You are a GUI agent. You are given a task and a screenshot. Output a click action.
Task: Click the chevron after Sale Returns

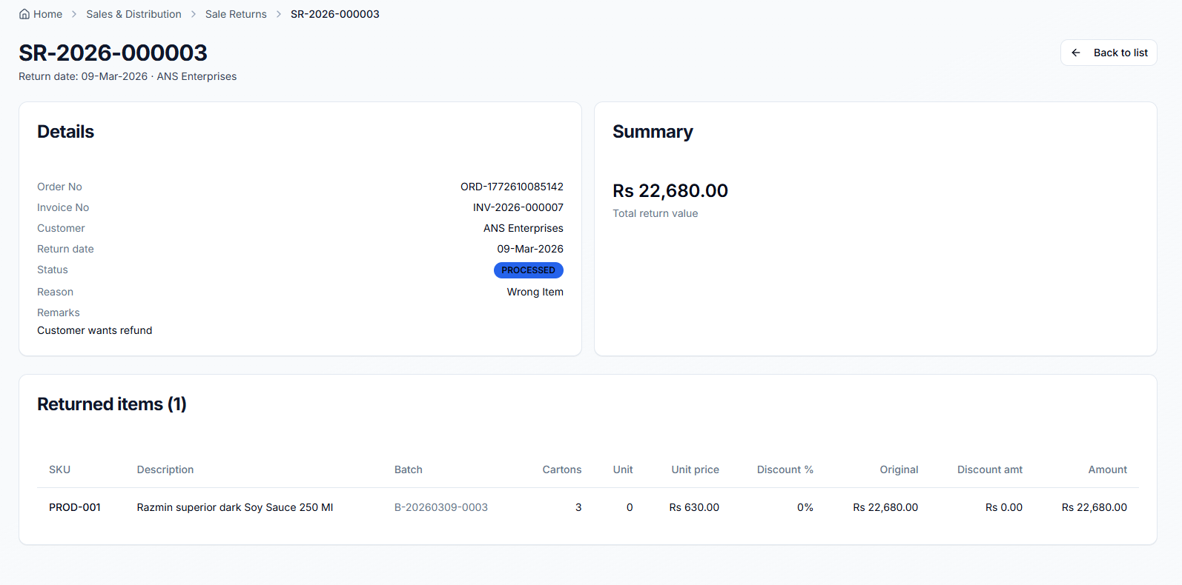279,14
